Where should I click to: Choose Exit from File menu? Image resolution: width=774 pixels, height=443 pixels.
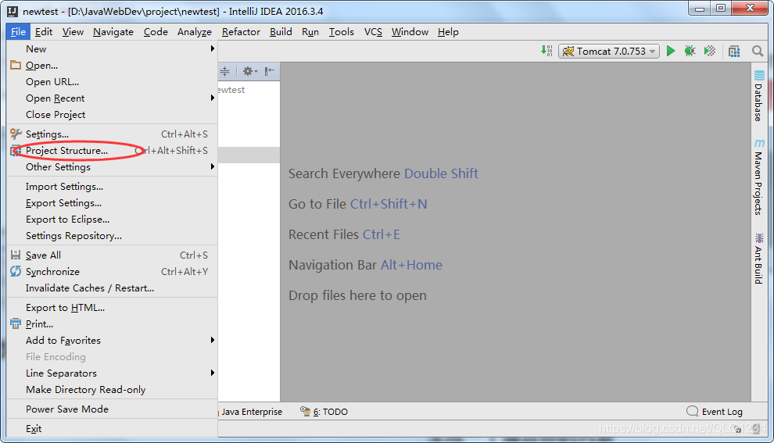pos(113,429)
